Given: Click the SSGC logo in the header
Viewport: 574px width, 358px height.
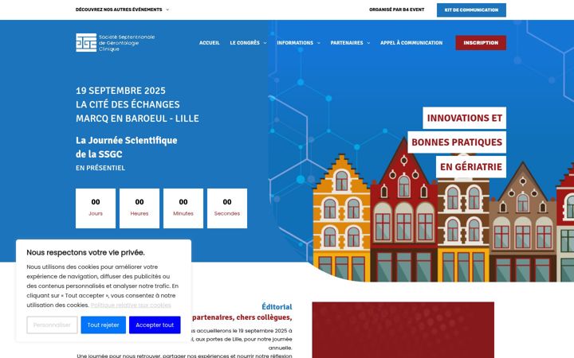Looking at the screenshot, I should [116, 43].
